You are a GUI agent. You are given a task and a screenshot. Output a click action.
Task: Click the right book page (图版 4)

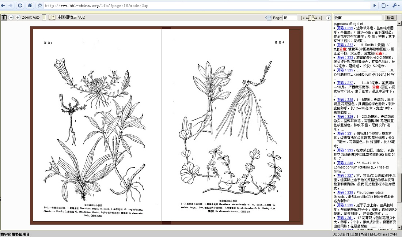[225, 125]
